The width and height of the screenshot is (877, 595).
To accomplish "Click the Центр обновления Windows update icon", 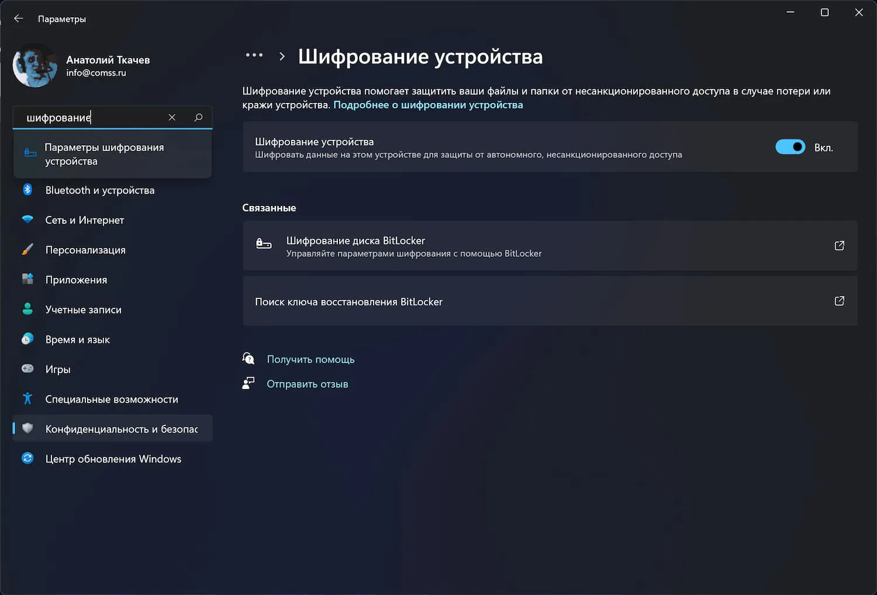I will pos(27,458).
